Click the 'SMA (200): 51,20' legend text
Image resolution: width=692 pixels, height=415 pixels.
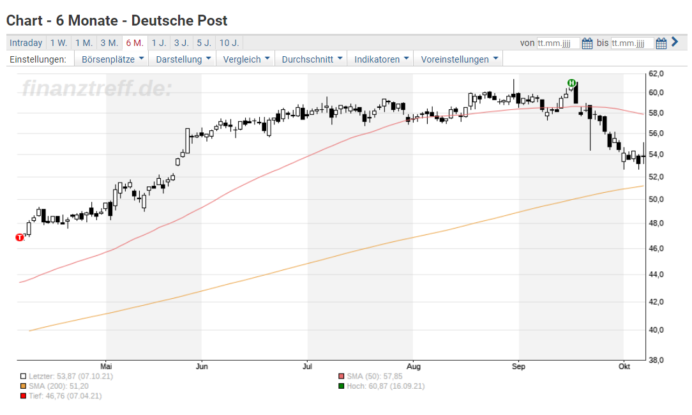click(x=59, y=386)
